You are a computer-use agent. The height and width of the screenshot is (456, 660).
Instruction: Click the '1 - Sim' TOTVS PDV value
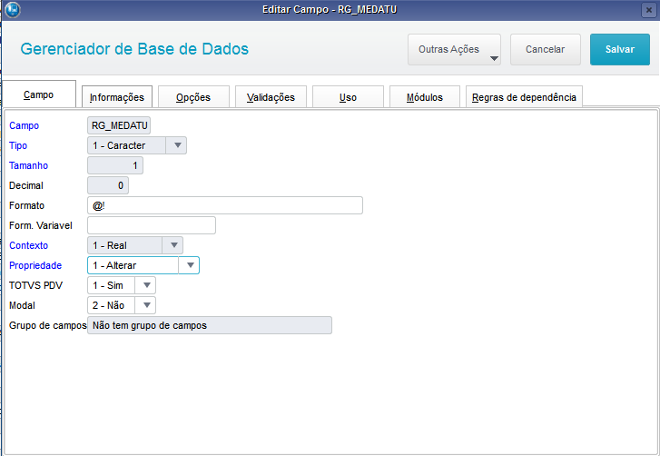click(108, 285)
